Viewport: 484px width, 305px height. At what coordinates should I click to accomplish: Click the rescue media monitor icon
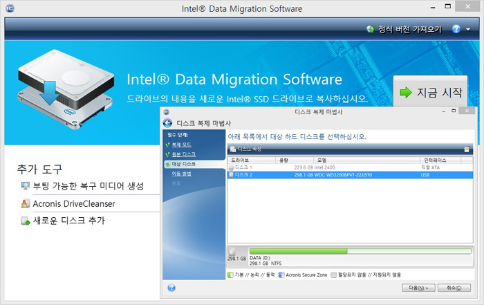tap(26, 186)
